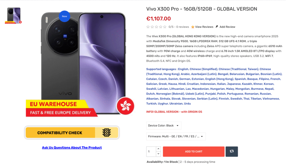
Task: Click the Hong Kong flag badge
Action: tap(125, 106)
